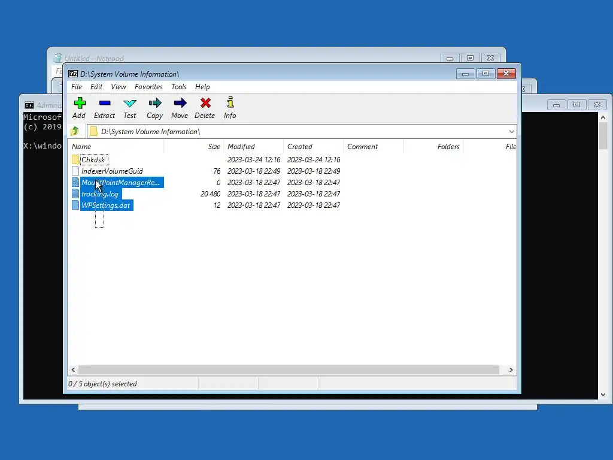This screenshot has height=460, width=613.
Task: Select the IndexerVolumeGuid file name
Action: click(112, 171)
